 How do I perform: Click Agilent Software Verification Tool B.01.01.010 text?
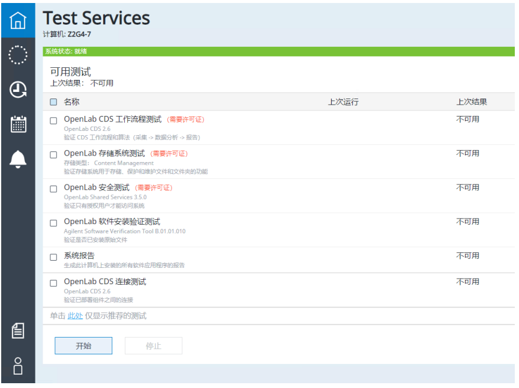click(125, 231)
